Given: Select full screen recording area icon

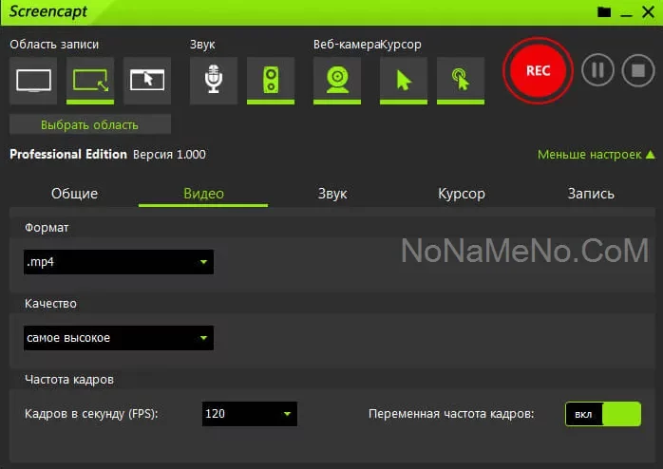Looking at the screenshot, I should (x=33, y=80).
